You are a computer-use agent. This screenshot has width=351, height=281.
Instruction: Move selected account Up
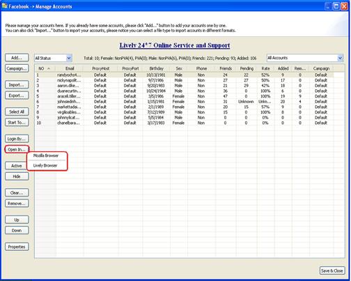pyautogui.click(x=17, y=220)
